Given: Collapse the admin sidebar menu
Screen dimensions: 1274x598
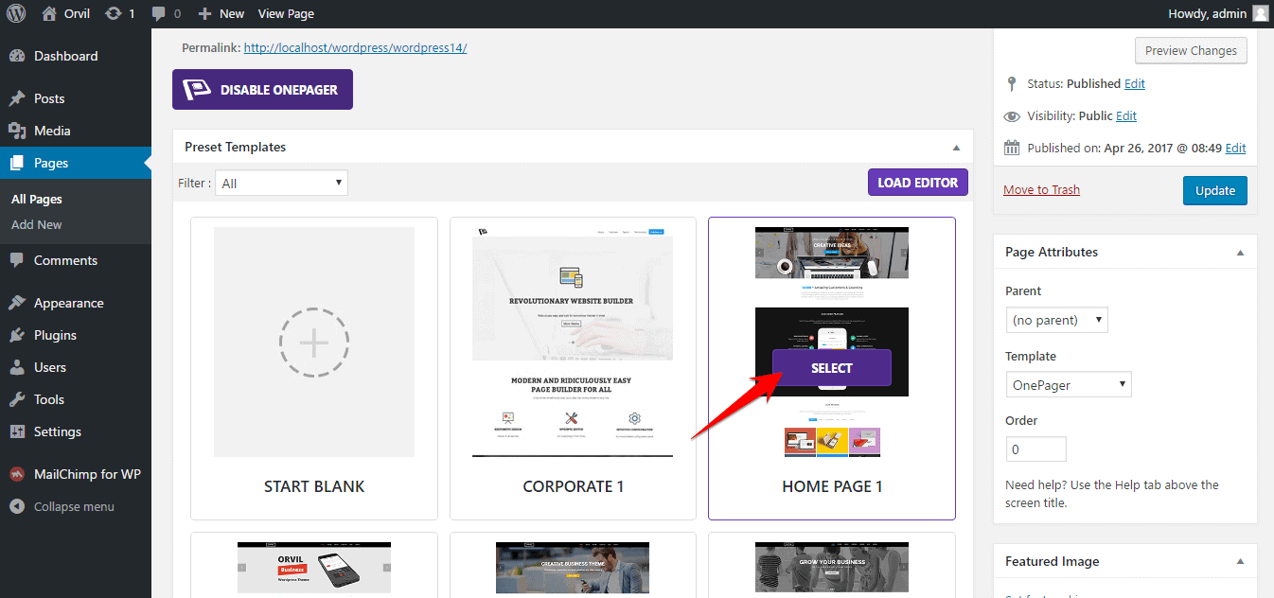Looking at the screenshot, I should [74, 506].
